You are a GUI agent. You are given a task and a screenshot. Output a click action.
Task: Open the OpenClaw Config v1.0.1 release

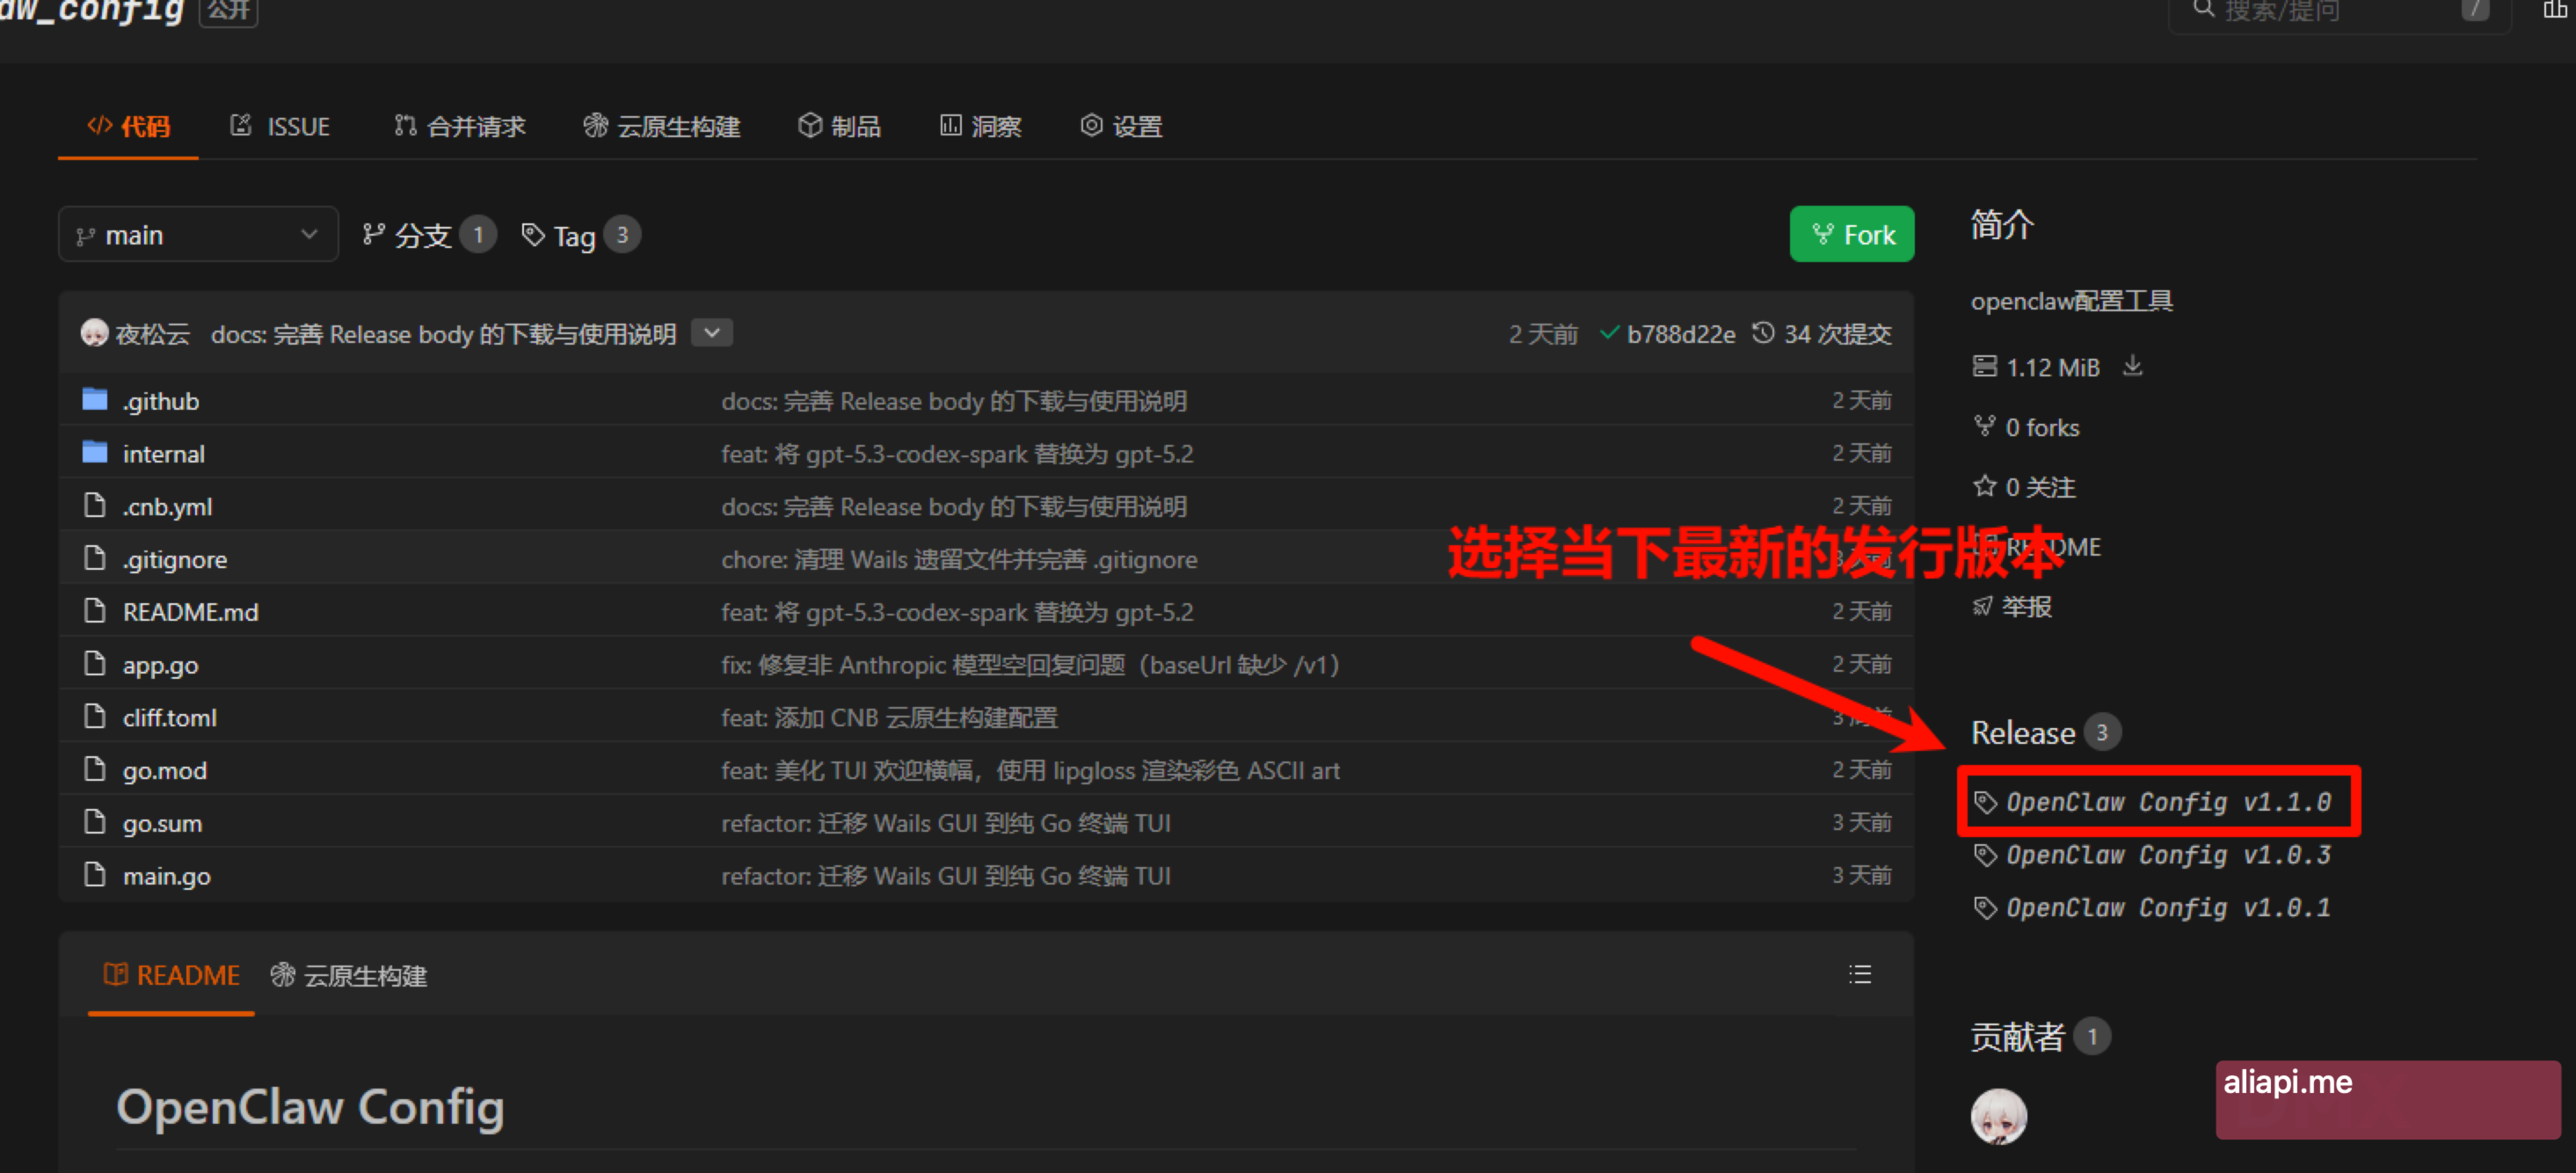pos(2168,908)
